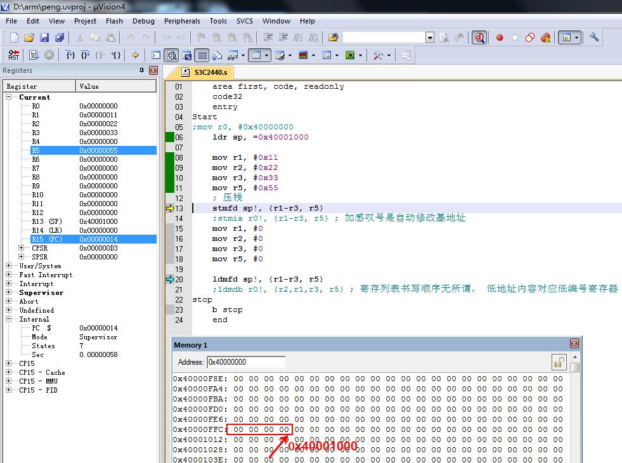Expand the CPSR register node
The image size is (622, 463).
[22, 248]
